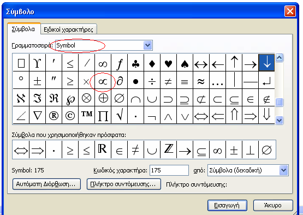Click the symbol grid scrollbar thumb
Image resolution: width=303 pixels, height=215 pixels.
coord(279,102)
